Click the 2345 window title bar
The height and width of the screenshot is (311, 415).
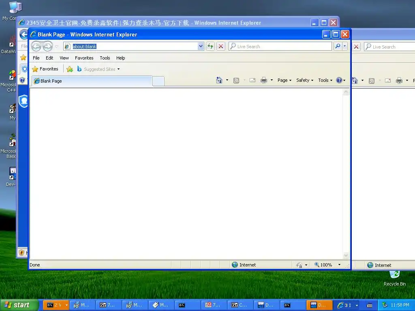(x=164, y=23)
